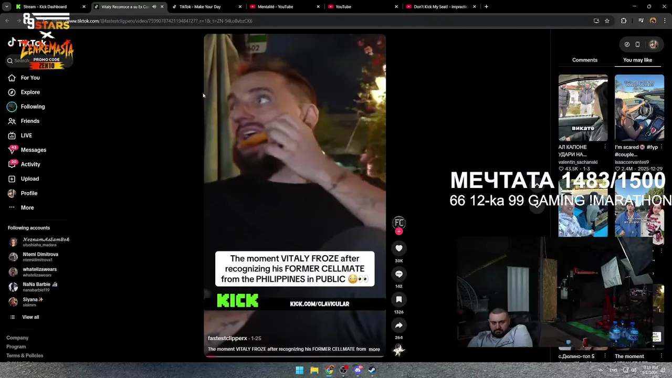Open the Explore compass icon
The width and height of the screenshot is (672, 378).
pos(12,92)
